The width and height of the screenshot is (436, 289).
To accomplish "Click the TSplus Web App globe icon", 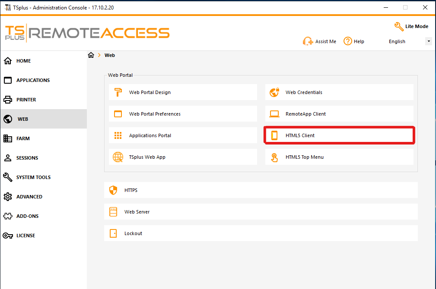I will click(x=118, y=157).
